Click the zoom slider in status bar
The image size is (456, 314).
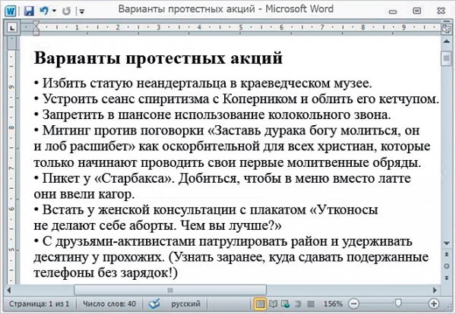pyautogui.click(x=399, y=303)
